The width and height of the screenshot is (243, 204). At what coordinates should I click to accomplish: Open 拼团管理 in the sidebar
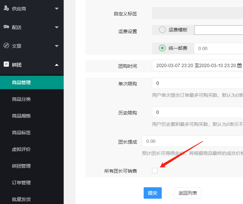click(x=32, y=166)
